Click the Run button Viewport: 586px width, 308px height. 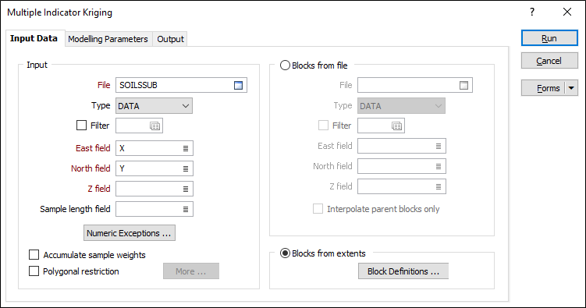(x=549, y=38)
